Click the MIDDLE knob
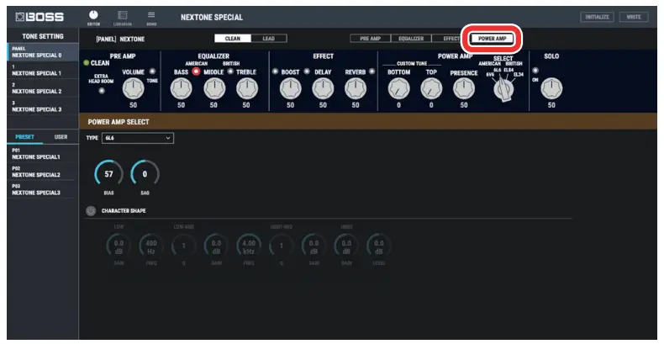Viewport: 664px width, 344px height. 213,89
